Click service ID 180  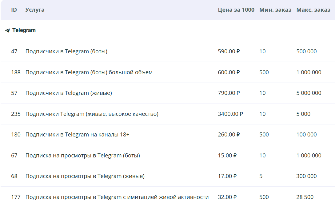point(16,135)
